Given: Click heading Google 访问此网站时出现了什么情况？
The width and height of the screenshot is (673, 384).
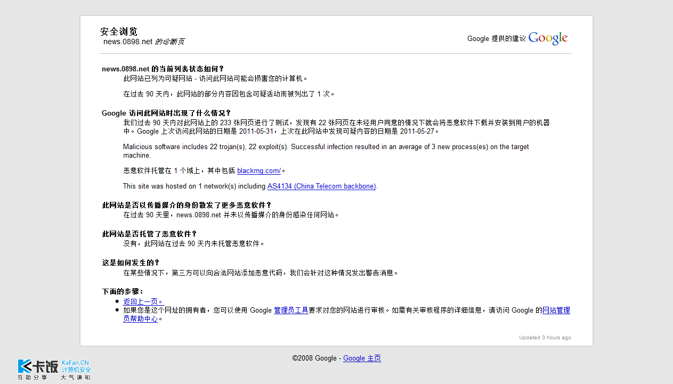Looking at the screenshot, I should click(x=166, y=113).
